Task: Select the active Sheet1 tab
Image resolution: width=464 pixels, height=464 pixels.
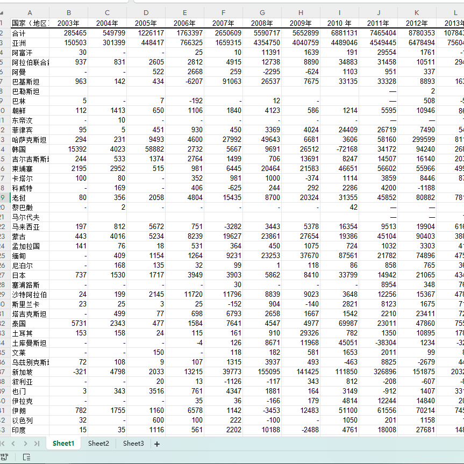Action: point(63,444)
